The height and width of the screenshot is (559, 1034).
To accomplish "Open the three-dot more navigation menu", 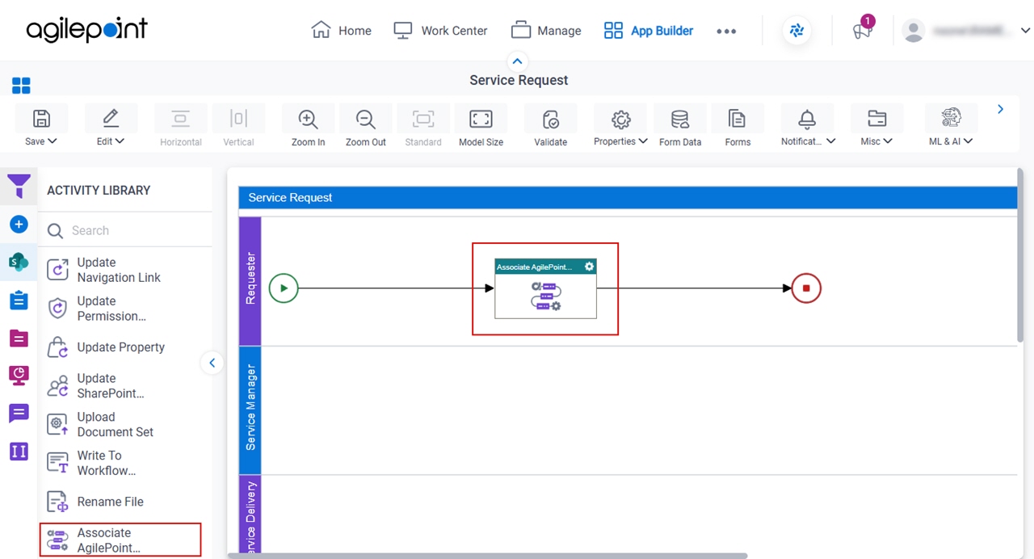I will 726,32.
